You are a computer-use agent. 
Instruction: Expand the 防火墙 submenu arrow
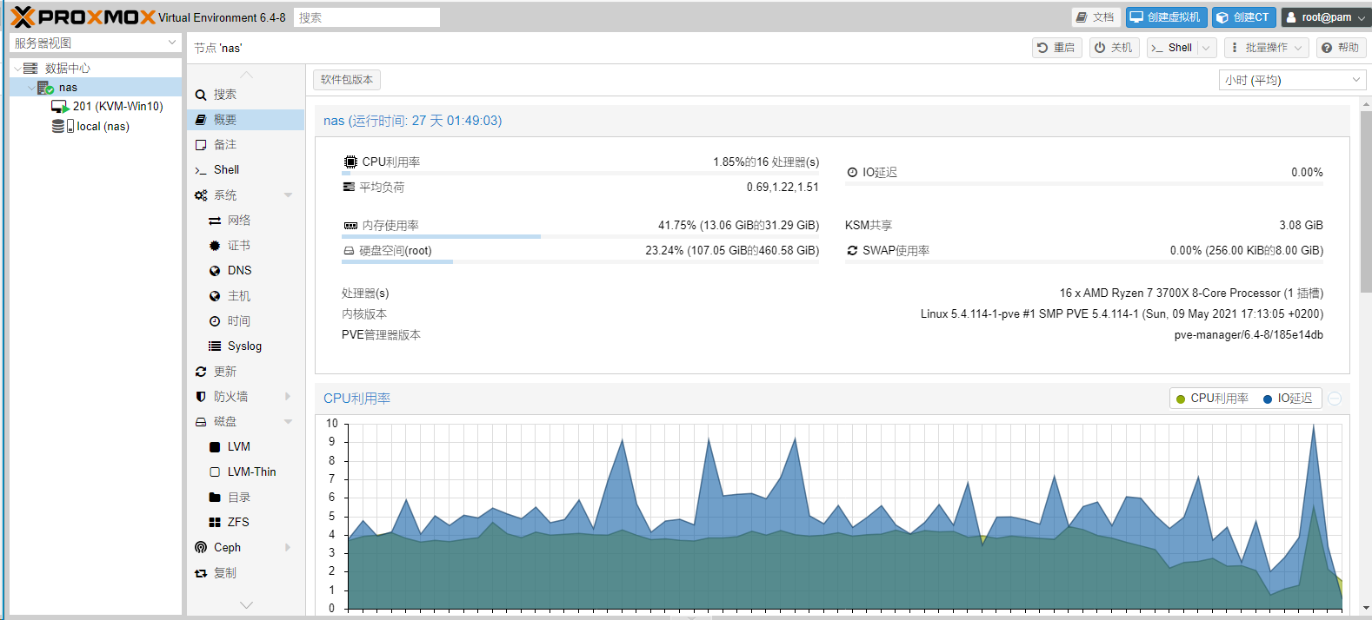tap(288, 397)
